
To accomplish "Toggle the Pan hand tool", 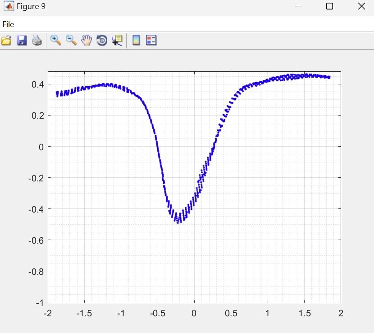I will click(87, 41).
